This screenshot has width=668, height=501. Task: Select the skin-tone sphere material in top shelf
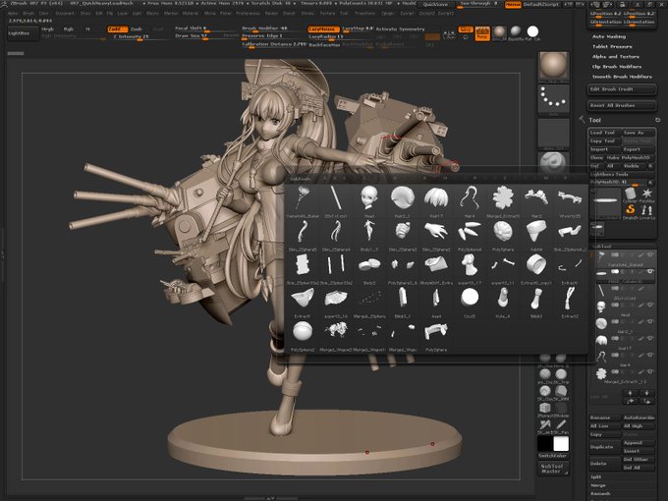(x=499, y=31)
